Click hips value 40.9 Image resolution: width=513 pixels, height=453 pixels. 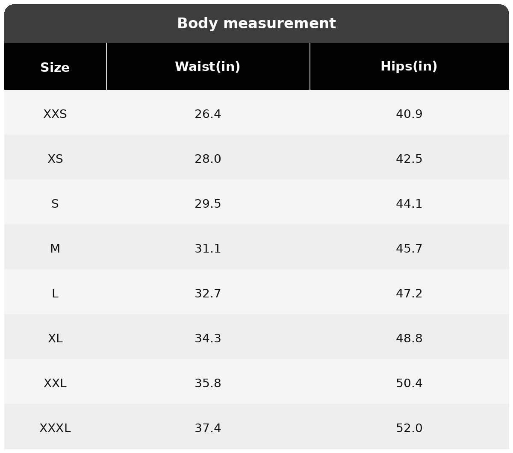tap(409, 114)
